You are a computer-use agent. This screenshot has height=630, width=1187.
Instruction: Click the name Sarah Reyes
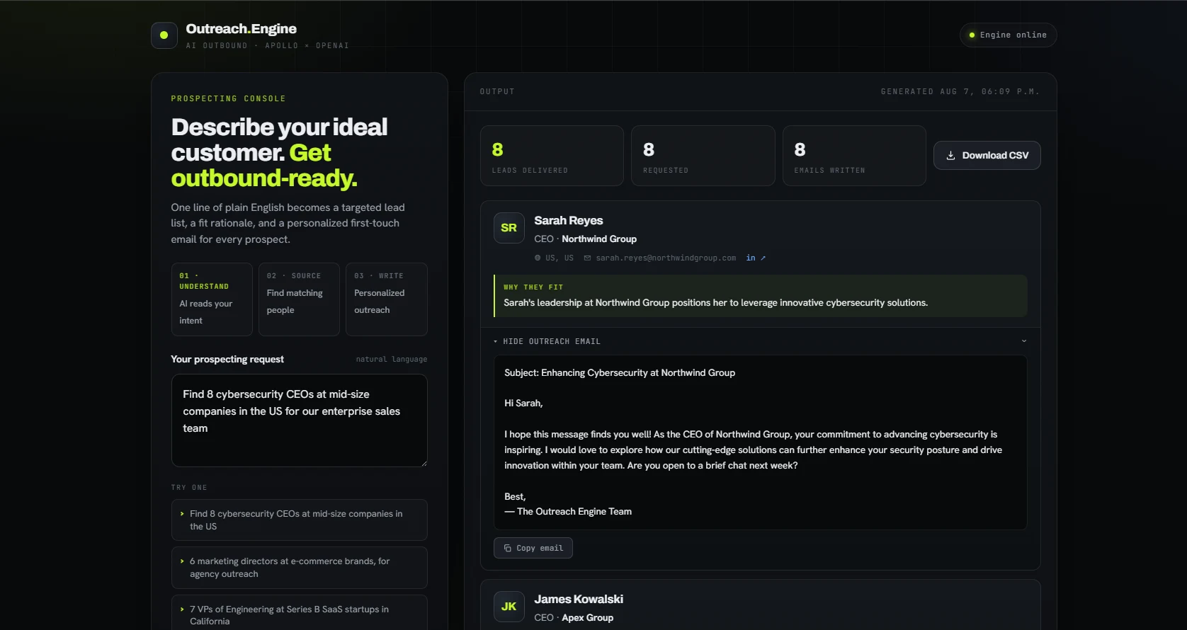[x=569, y=221]
